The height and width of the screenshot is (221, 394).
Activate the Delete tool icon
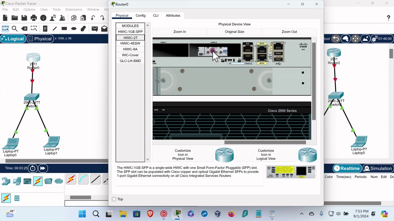[24, 29]
